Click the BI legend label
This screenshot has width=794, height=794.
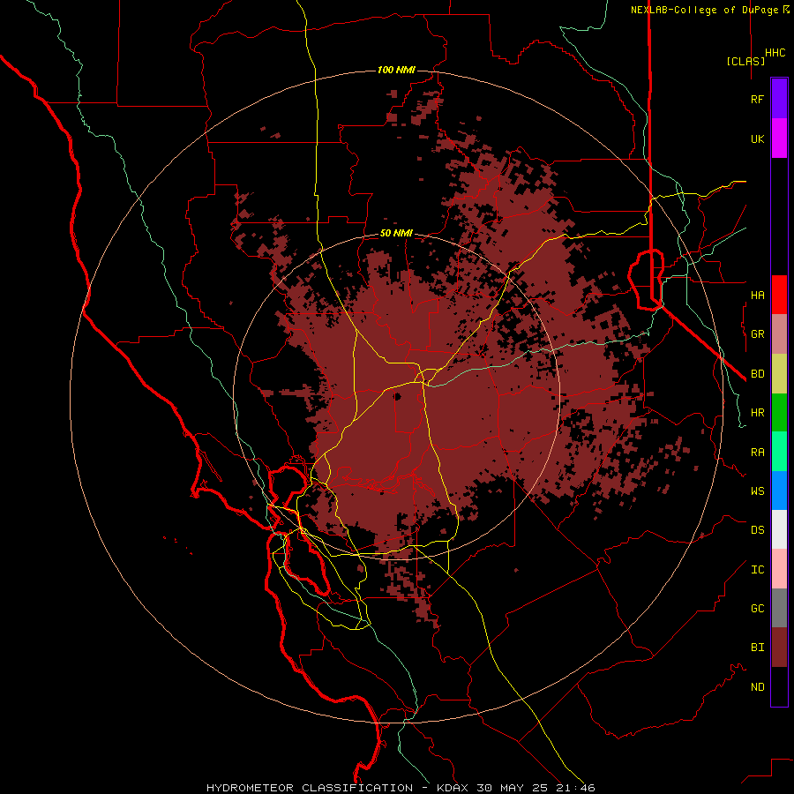[757, 648]
